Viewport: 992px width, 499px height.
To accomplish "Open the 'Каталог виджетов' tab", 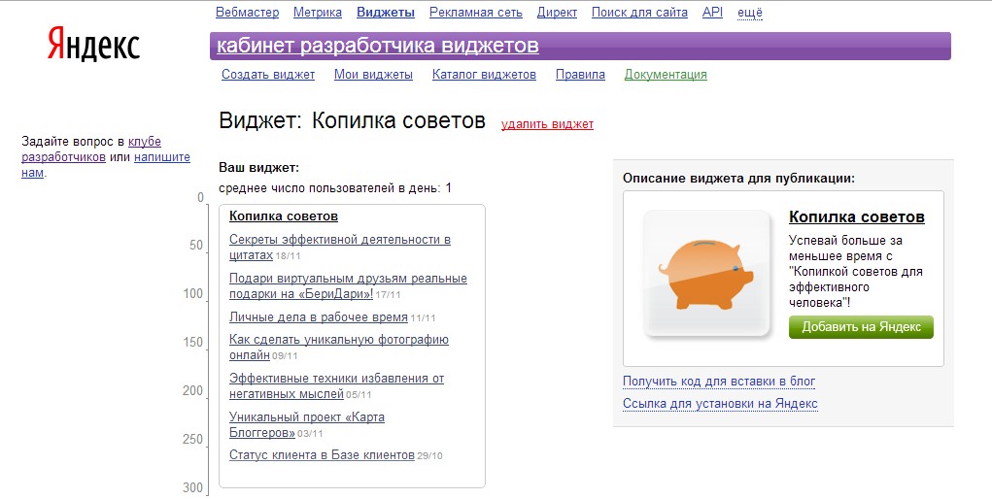I will click(x=484, y=75).
